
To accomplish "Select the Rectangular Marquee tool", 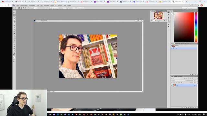I will [x=14, y=15].
